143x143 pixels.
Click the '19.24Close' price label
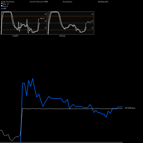[x=130, y=108]
